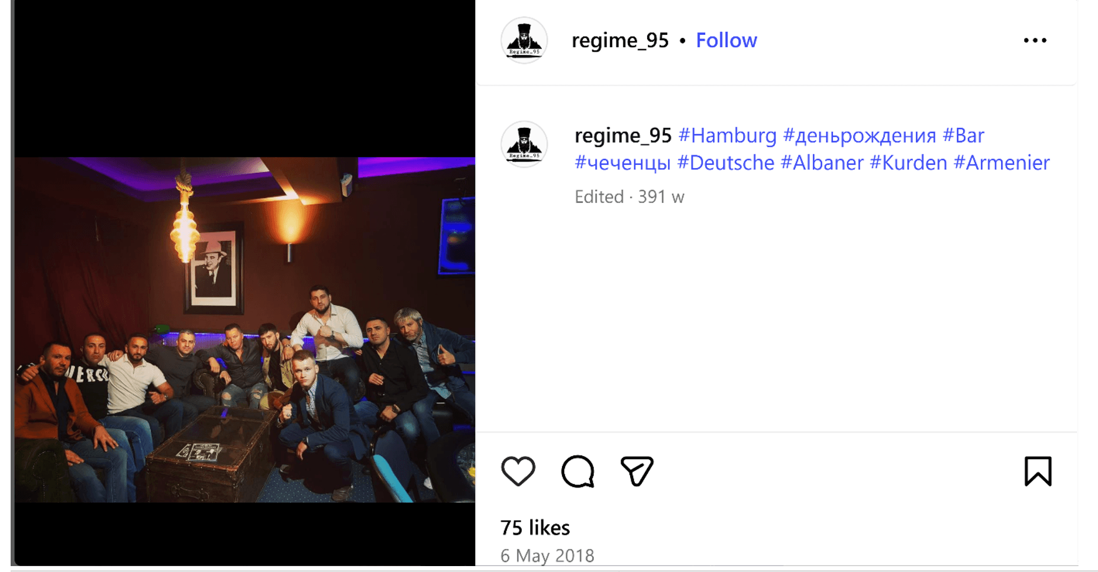Open the three-dot more options menu
The width and height of the screenshot is (1098, 572).
[1035, 40]
